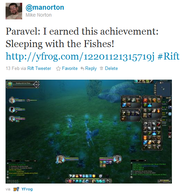Click the achievement banner in screenshot
The width and height of the screenshot is (183, 196).
(23, 84)
